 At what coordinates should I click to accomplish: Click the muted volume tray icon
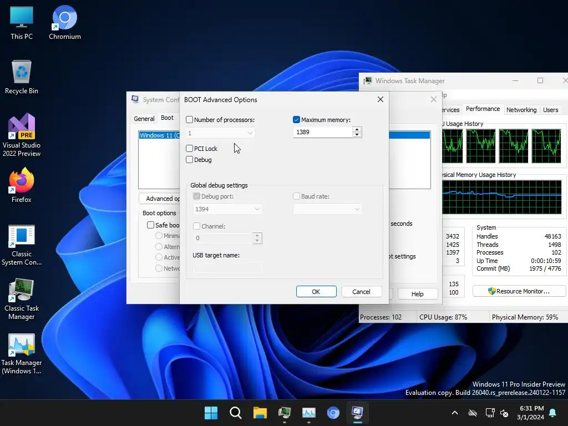coord(504,413)
